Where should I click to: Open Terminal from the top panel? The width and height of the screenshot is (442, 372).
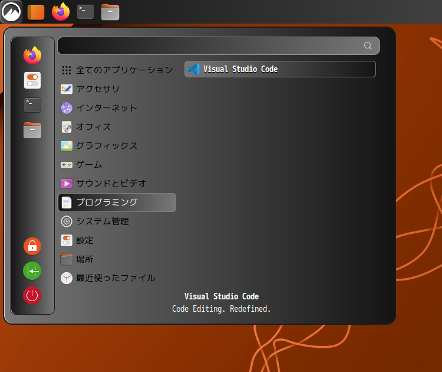point(85,12)
